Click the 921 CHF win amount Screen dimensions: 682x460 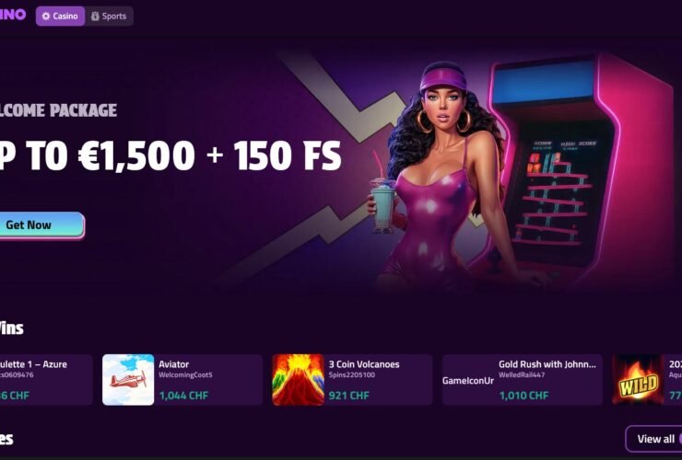pos(348,396)
